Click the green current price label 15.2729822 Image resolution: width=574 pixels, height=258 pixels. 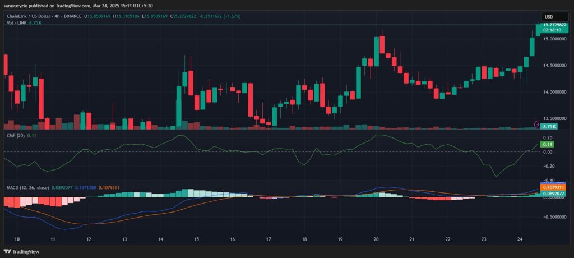pos(554,26)
